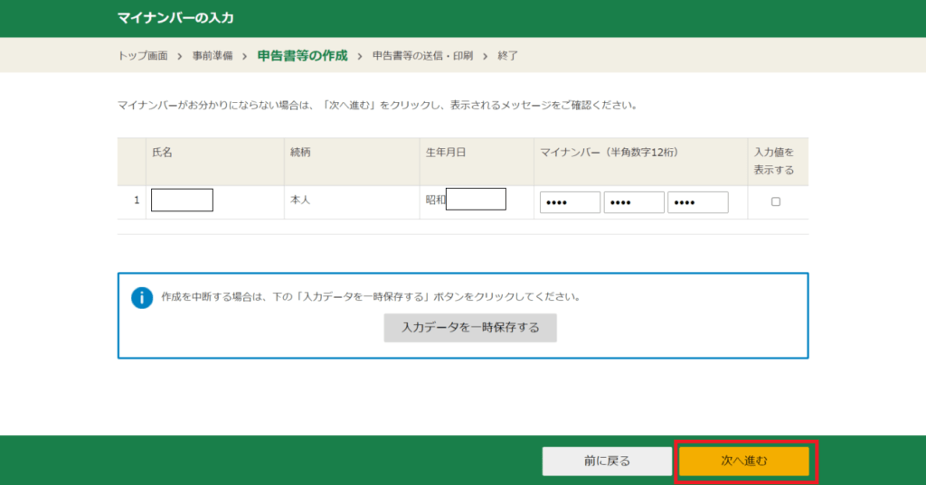
Task: Focus the second My Number digit field
Action: (634, 202)
